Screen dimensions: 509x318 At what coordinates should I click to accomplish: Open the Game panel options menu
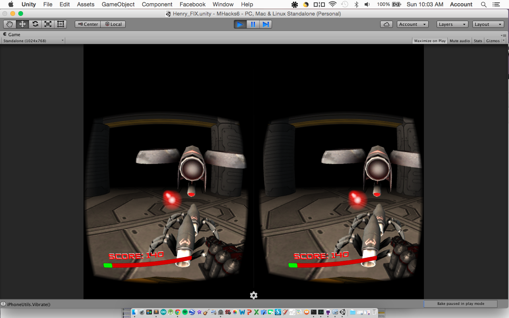pos(504,35)
